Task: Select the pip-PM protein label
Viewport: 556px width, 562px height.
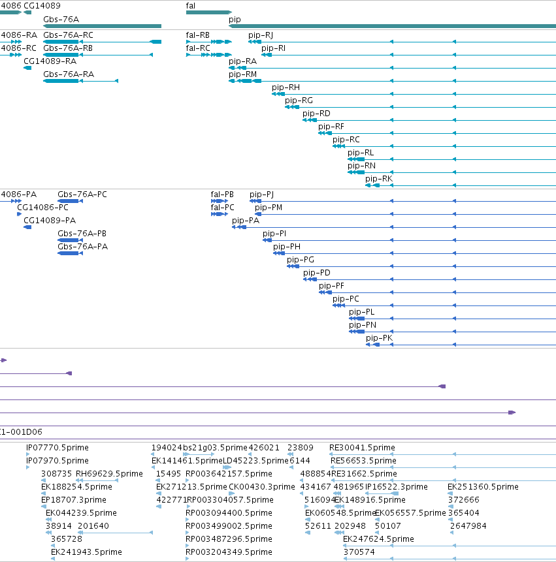Action: [x=269, y=208]
